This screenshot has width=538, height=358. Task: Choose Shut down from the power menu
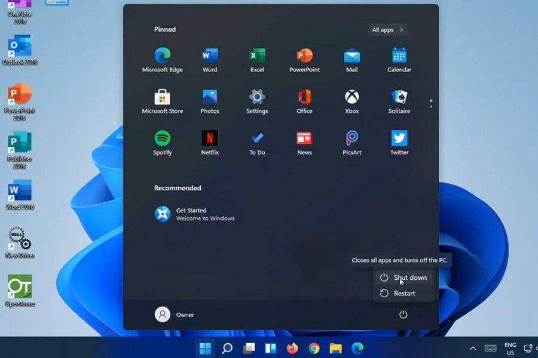pos(403,277)
